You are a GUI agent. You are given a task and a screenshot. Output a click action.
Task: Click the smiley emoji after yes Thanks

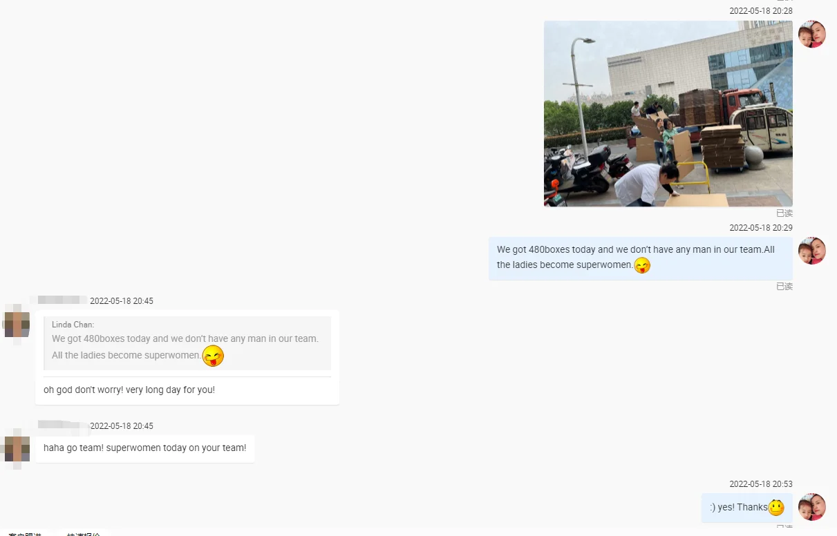776,508
